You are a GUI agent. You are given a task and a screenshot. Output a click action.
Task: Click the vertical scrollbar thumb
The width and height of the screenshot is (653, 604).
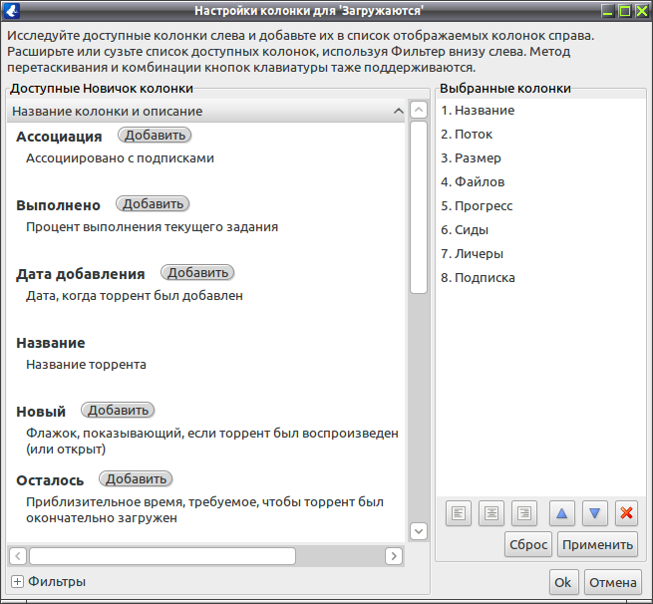(x=419, y=207)
